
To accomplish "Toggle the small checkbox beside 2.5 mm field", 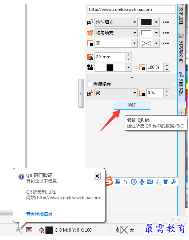I will pos(136,57).
